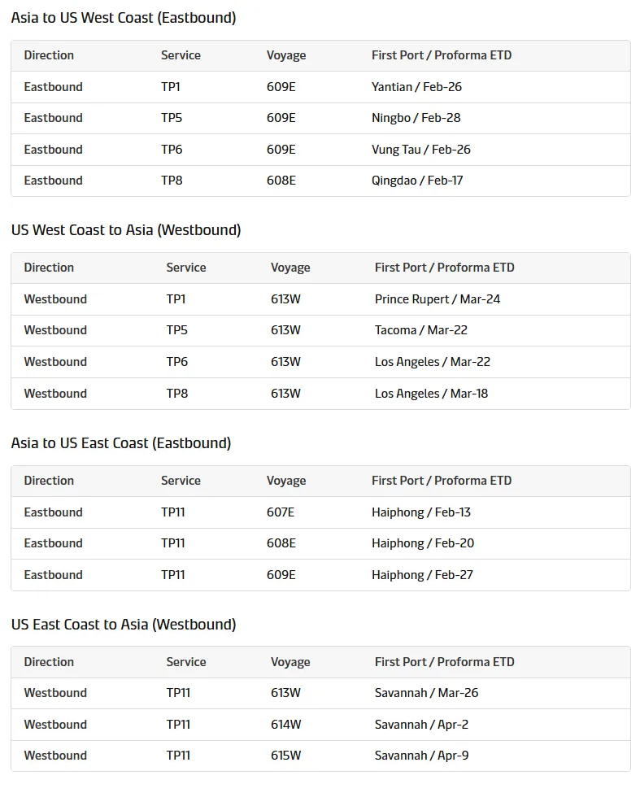Click Prince Rupert / Mar-24 cell
Screen dimensions: 640x793
438,299
